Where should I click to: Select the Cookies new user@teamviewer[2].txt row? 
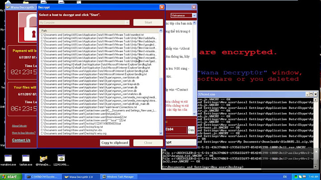click(83, 117)
